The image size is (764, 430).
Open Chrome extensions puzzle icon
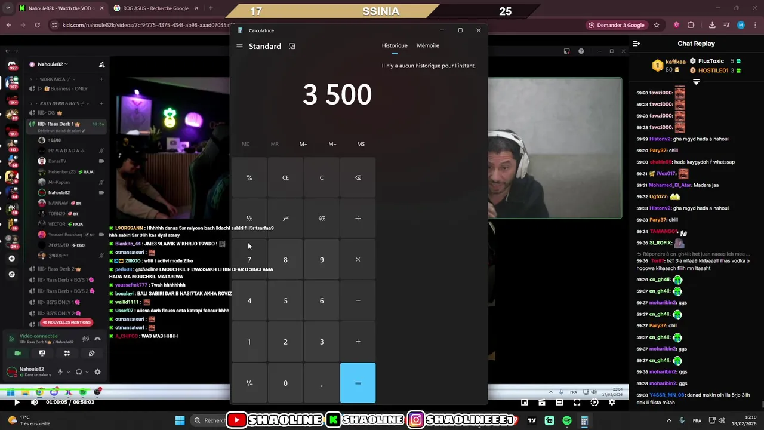tap(691, 25)
